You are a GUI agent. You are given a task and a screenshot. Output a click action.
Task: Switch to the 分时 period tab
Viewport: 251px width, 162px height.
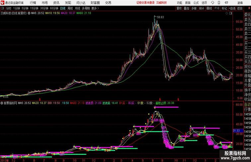click(9, 8)
